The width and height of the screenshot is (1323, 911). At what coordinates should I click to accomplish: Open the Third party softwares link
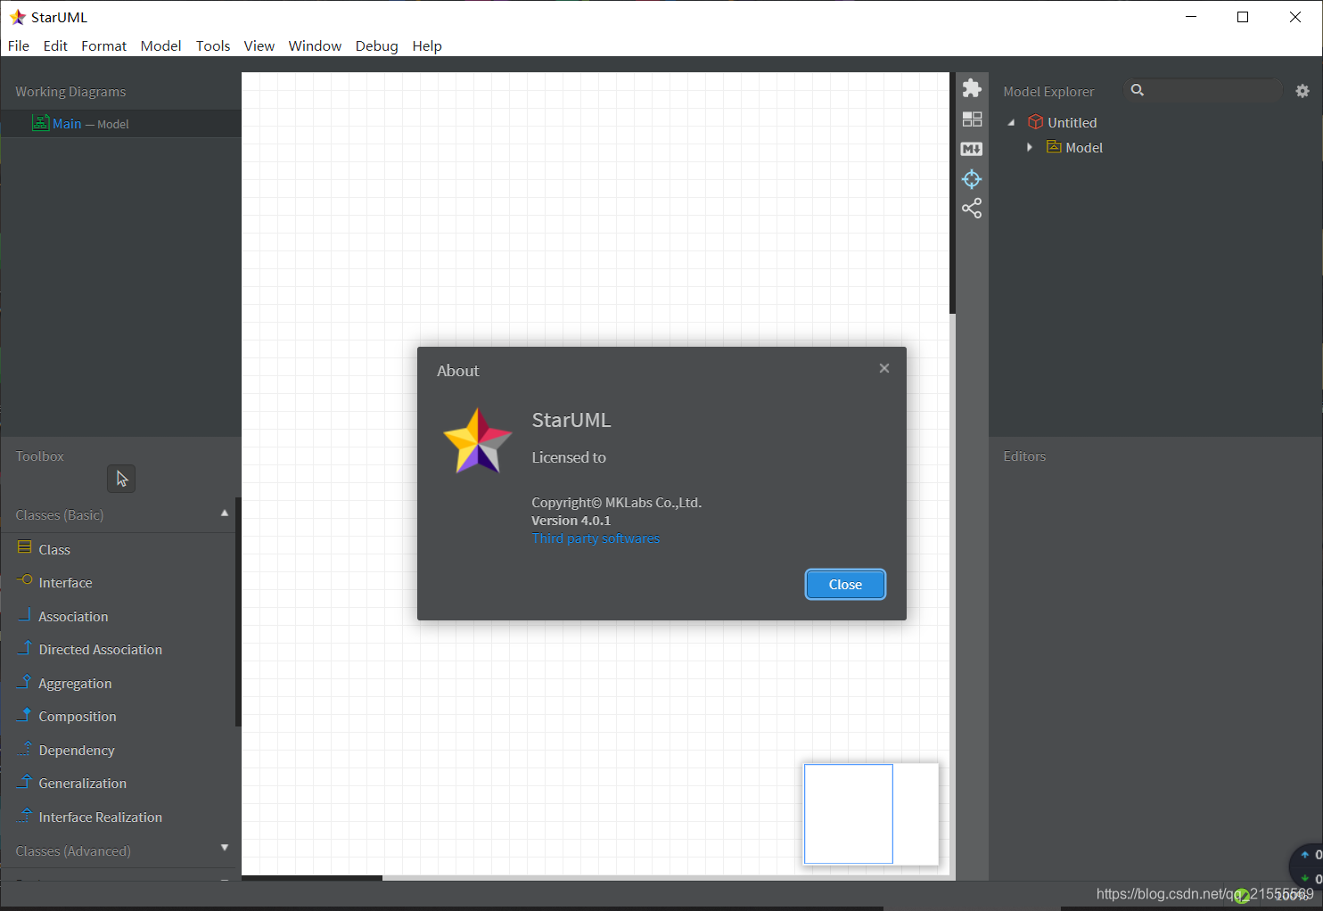[x=596, y=538]
